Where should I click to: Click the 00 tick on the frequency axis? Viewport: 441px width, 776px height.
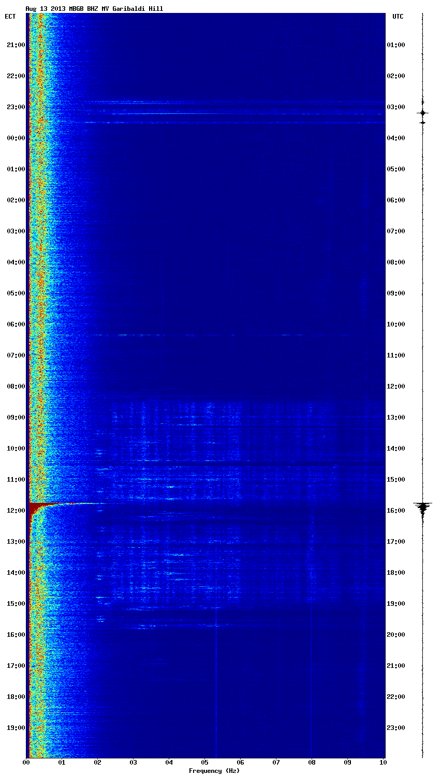point(26,763)
